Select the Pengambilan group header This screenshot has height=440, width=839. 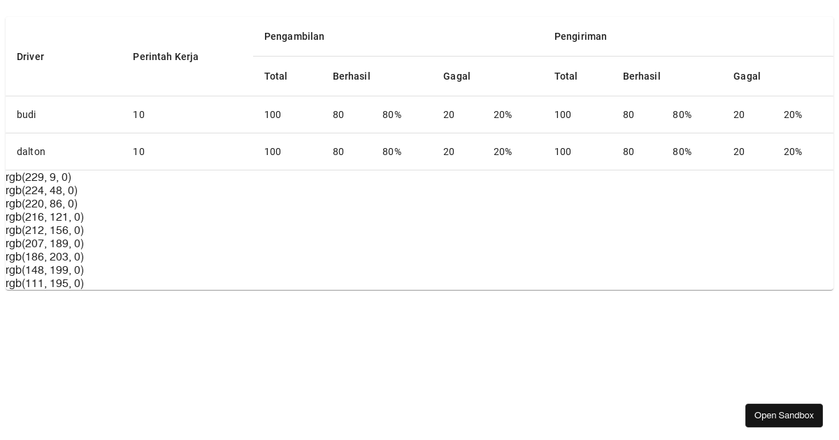(x=294, y=36)
